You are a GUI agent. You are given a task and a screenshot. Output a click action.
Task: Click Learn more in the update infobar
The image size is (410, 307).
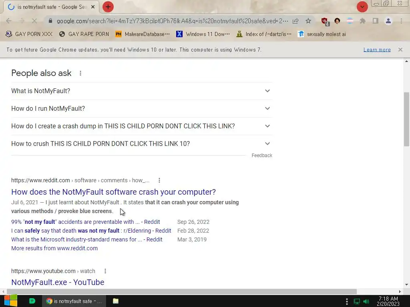[x=377, y=50]
